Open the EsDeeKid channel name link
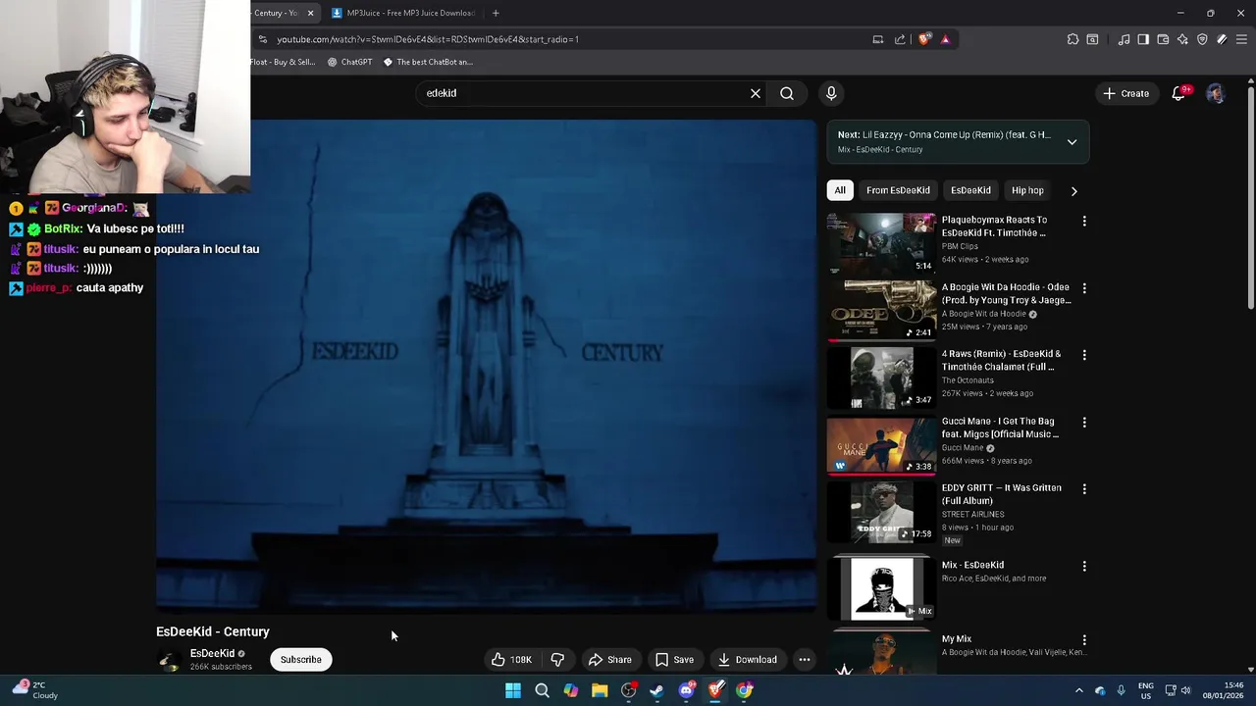The width and height of the screenshot is (1256, 706). [212, 653]
